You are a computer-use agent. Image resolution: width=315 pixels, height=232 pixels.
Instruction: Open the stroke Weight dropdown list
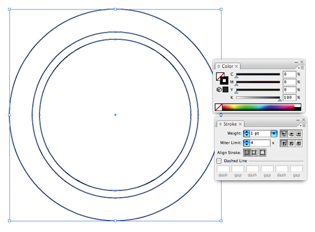click(274, 133)
